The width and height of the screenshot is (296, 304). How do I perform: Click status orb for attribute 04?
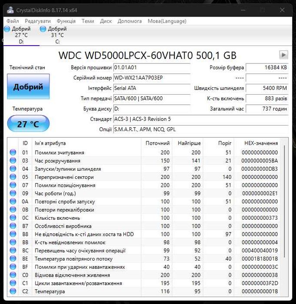point(13,169)
